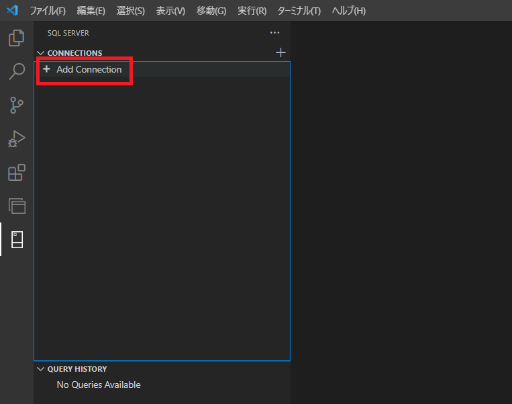Open the 実行(R) menu
The image size is (512, 404).
(252, 11)
